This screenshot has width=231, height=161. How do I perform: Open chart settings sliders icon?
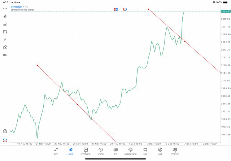(x=5, y=32)
